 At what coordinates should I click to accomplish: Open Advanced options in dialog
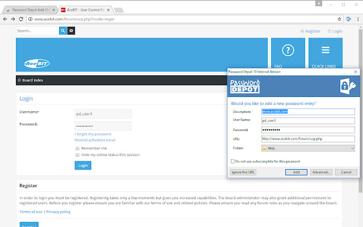pos(321,172)
